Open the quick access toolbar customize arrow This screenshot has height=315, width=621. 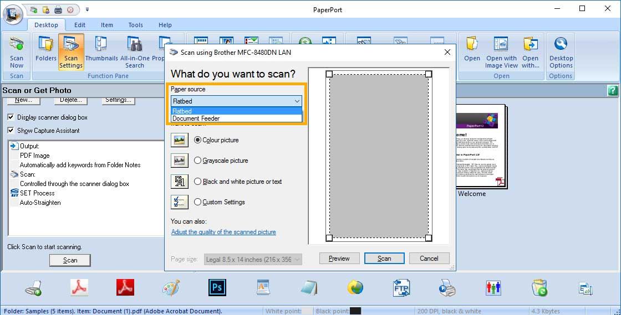click(87, 9)
